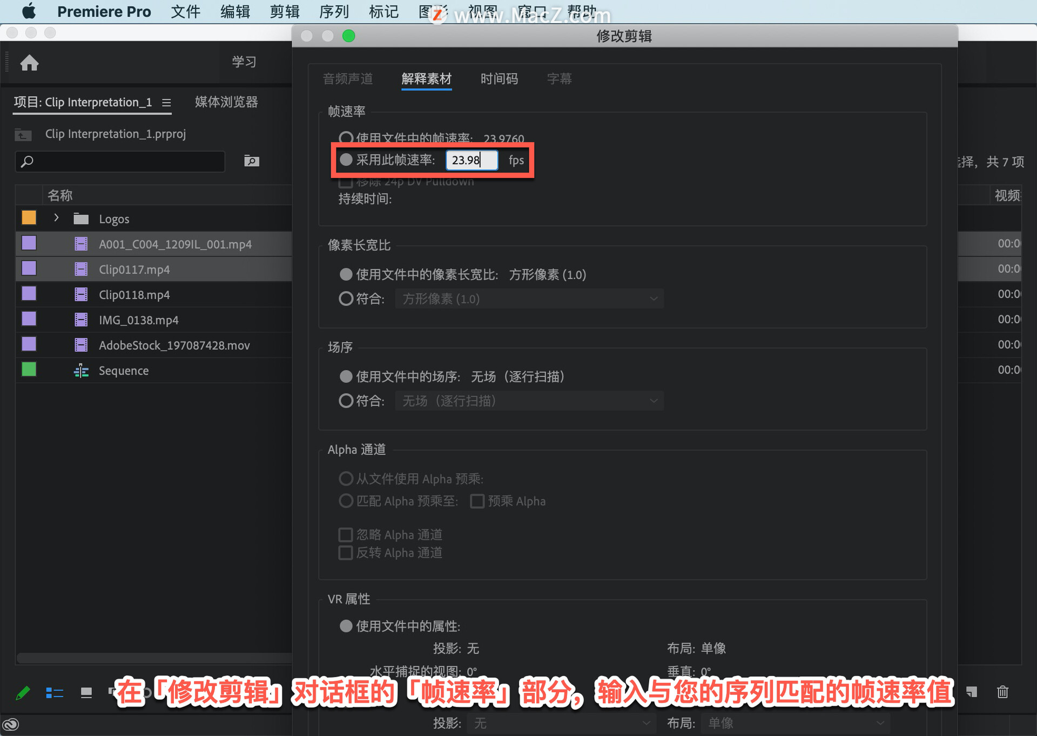The height and width of the screenshot is (736, 1037).
Task: Switch to icon view button
Action: tap(86, 692)
